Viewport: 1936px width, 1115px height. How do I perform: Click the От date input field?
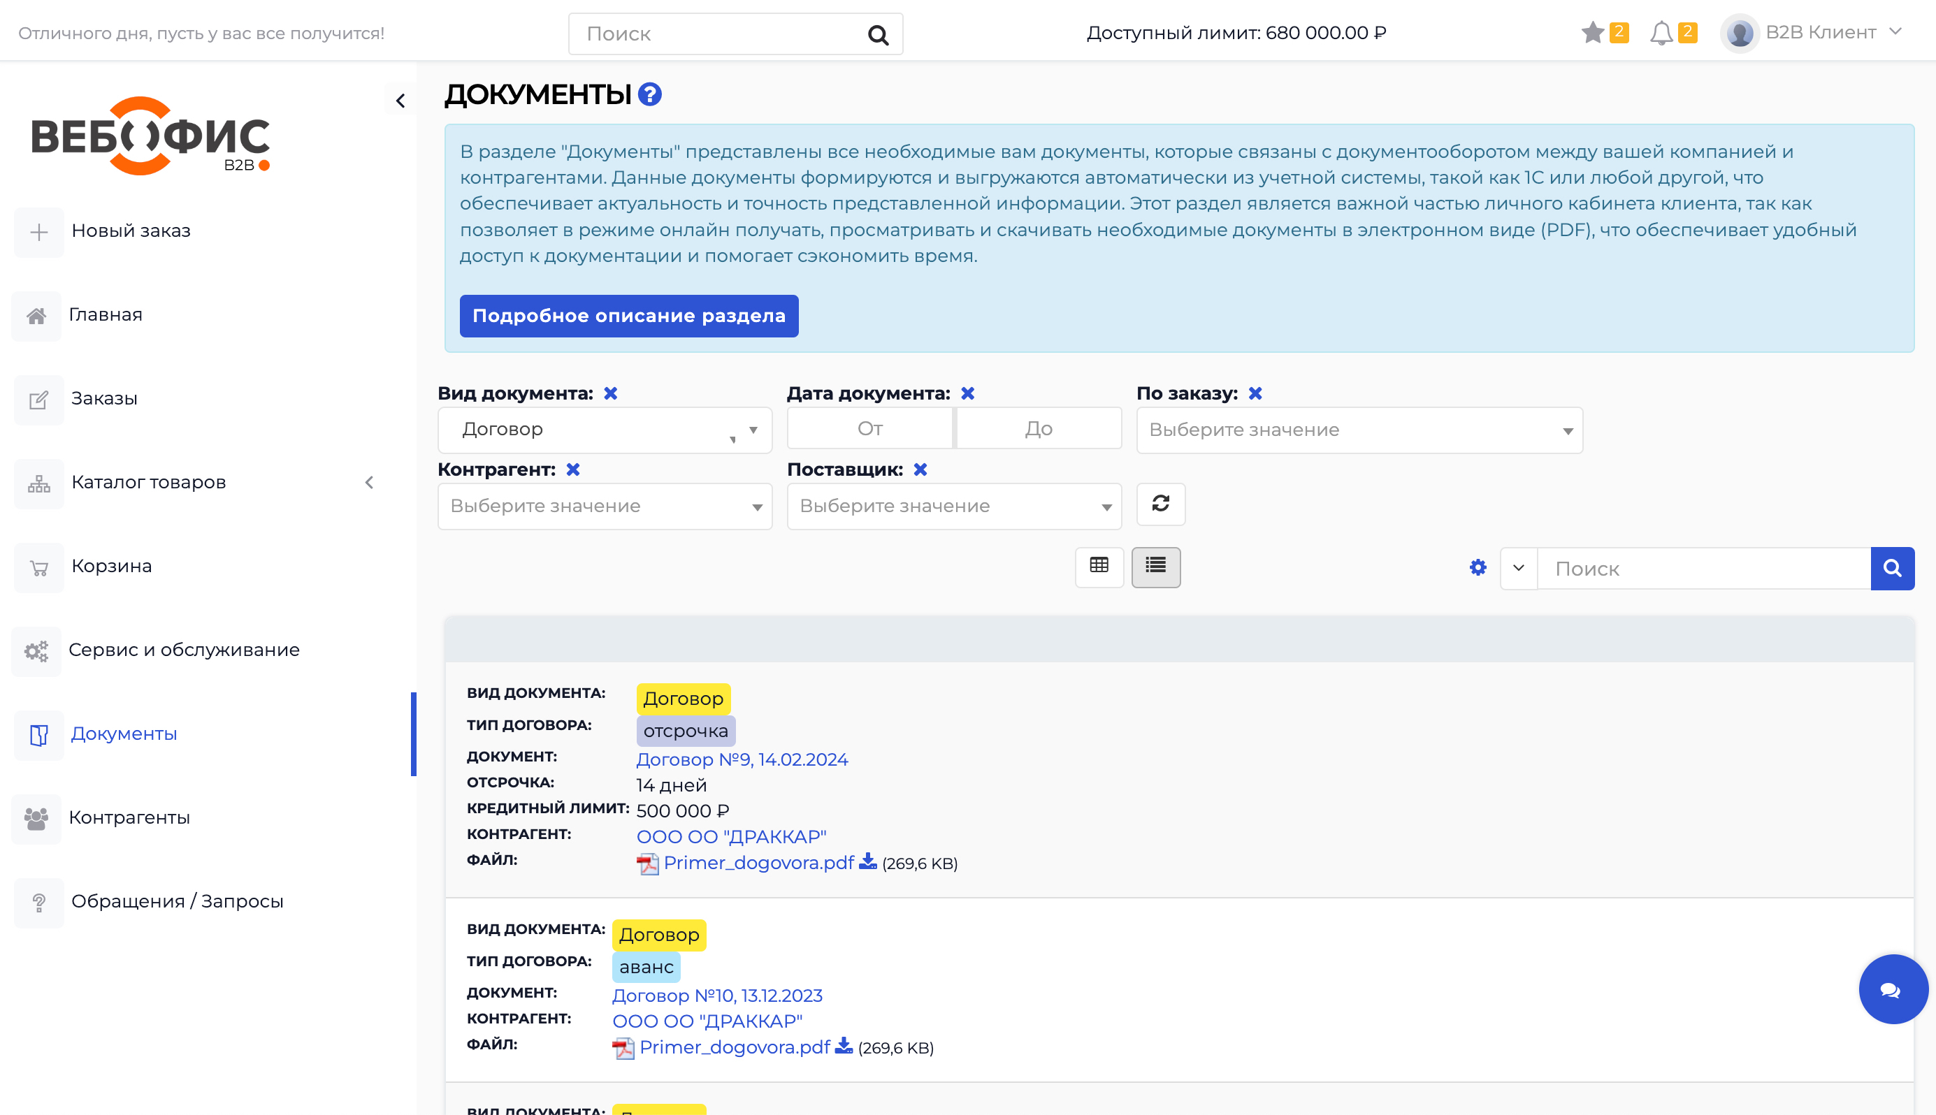pos(869,428)
